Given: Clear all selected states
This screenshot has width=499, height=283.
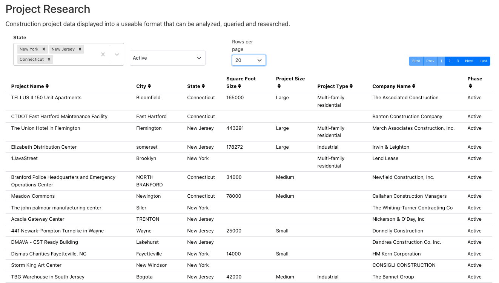Looking at the screenshot, I should pos(103,54).
